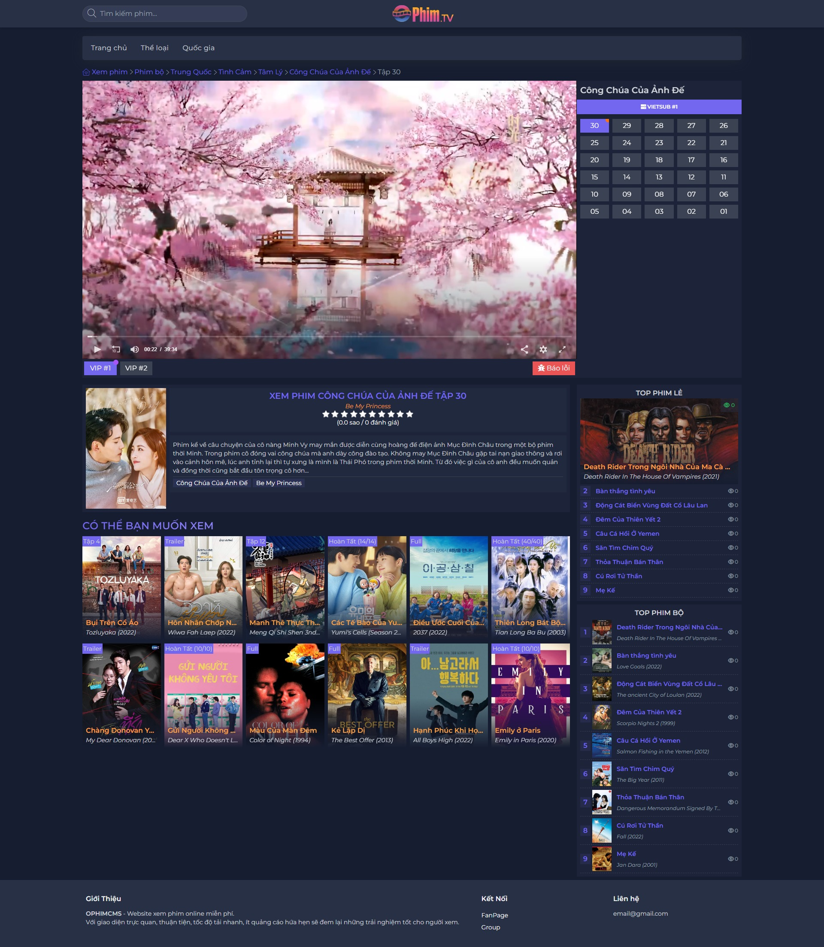Click Jan Dara (2001) thumbnail
The height and width of the screenshot is (947, 824).
[x=601, y=859]
